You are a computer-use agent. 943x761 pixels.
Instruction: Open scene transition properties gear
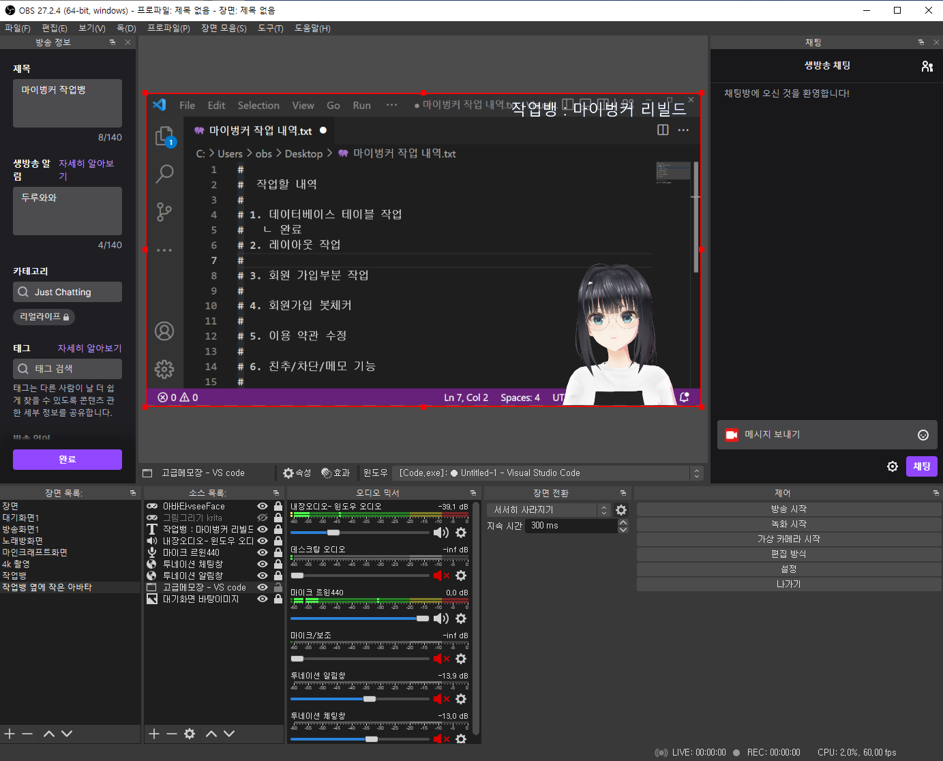coord(621,510)
